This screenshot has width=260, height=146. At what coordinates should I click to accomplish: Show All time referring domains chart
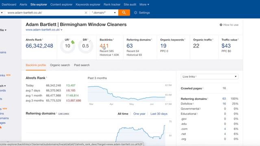pyautogui.click(x=123, y=114)
